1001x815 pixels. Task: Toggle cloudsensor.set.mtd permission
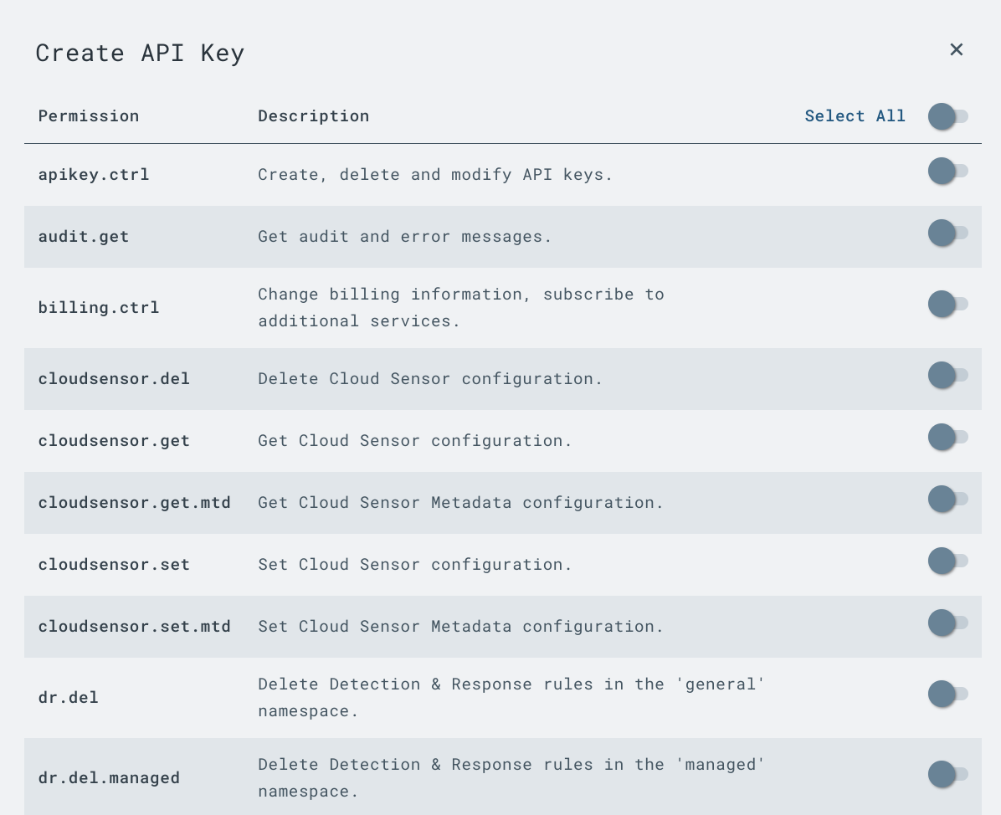pyautogui.click(x=947, y=623)
